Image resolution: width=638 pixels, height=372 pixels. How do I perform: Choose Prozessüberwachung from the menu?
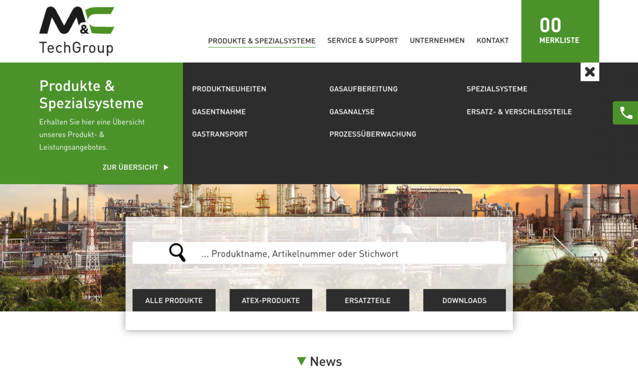pos(372,134)
